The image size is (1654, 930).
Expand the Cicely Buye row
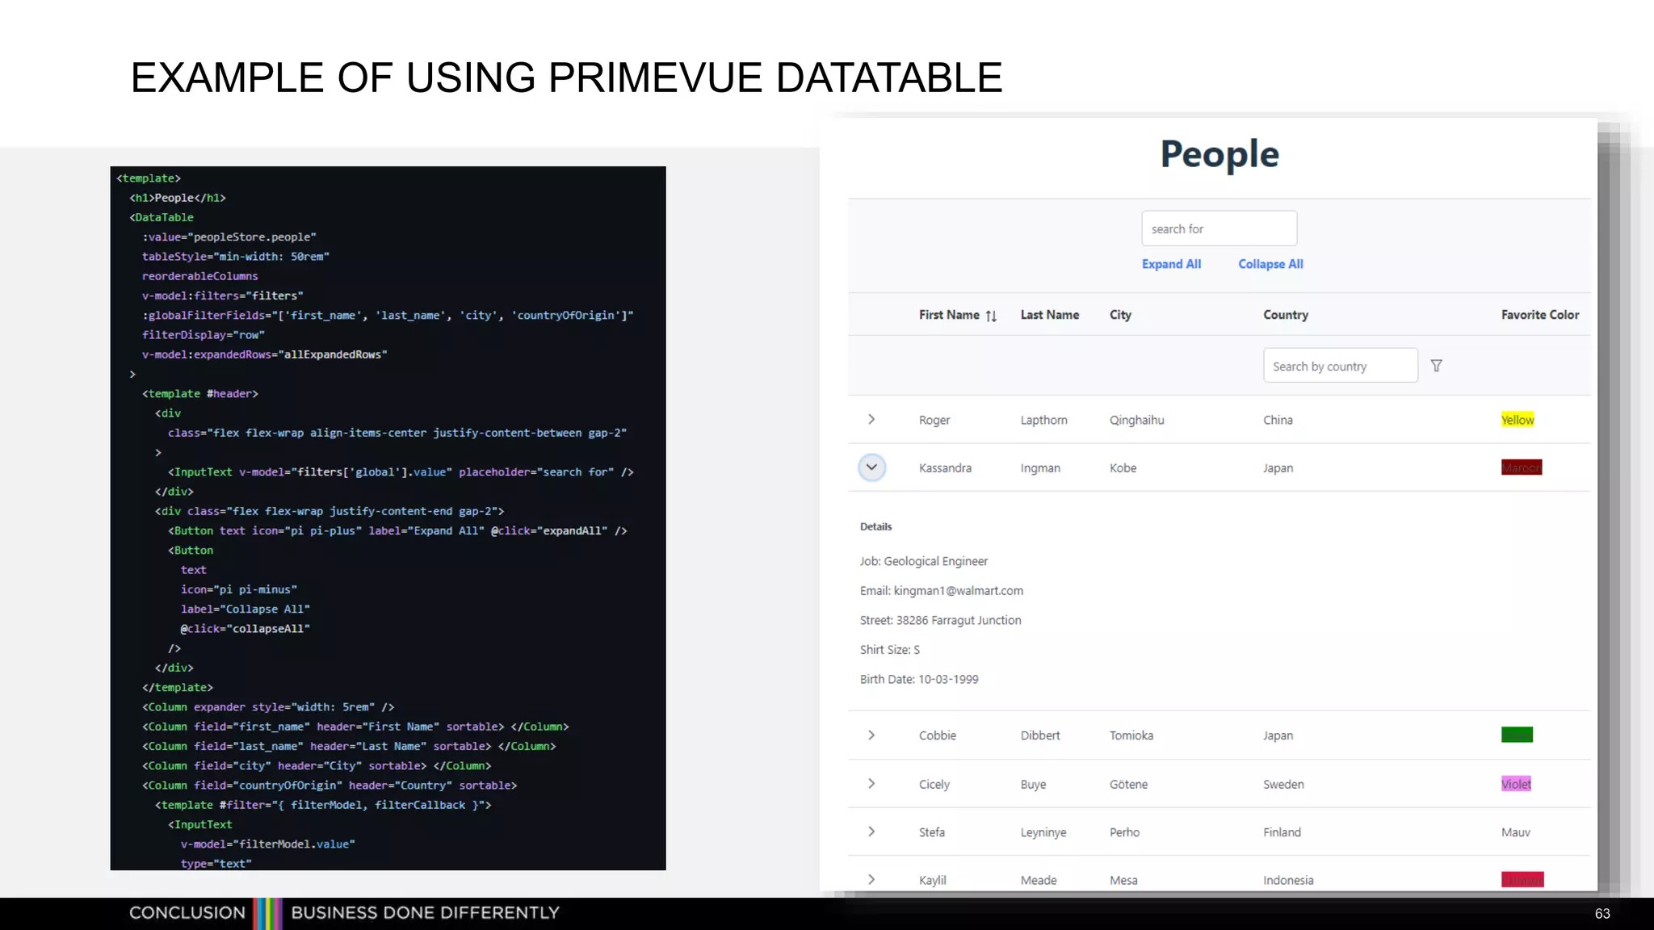click(871, 783)
